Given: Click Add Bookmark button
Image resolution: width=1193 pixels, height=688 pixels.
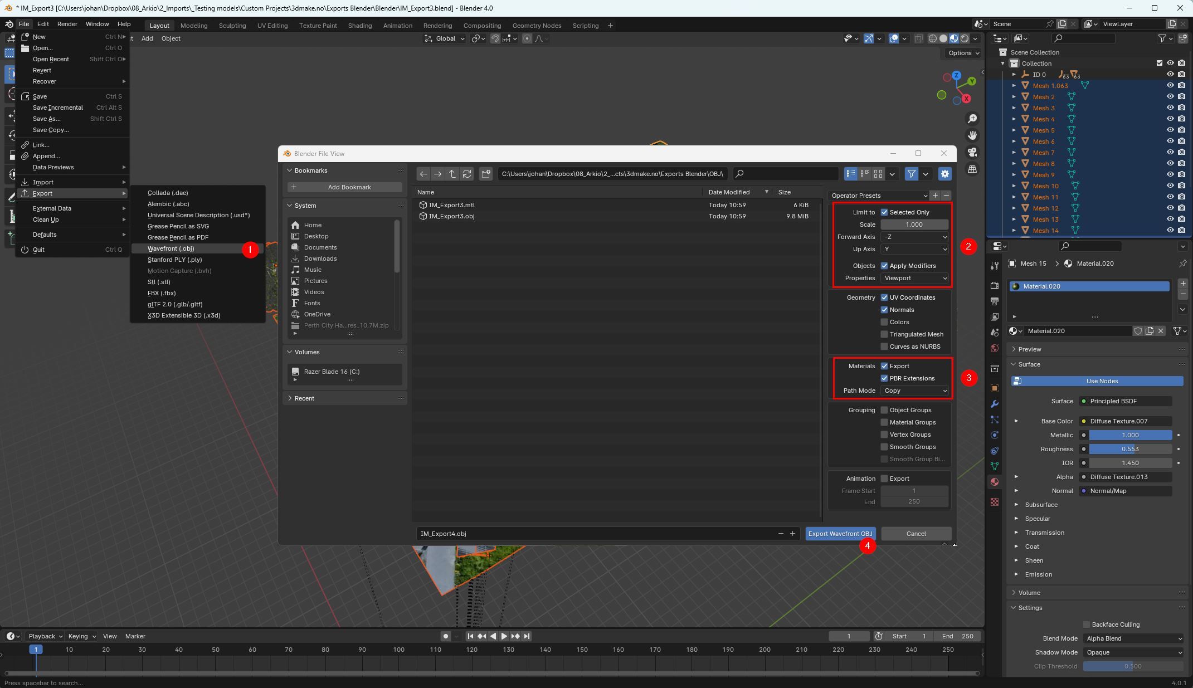Looking at the screenshot, I should point(344,187).
